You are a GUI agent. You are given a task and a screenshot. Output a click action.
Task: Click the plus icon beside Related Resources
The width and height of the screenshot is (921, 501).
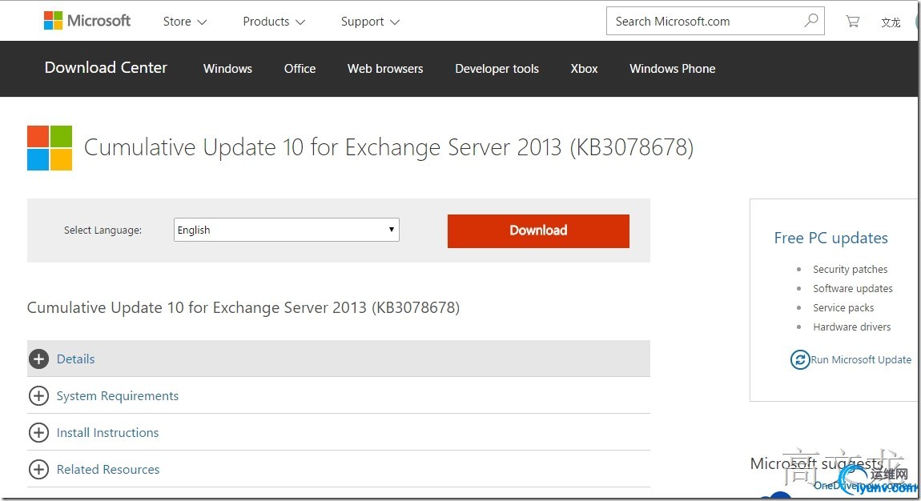point(38,469)
